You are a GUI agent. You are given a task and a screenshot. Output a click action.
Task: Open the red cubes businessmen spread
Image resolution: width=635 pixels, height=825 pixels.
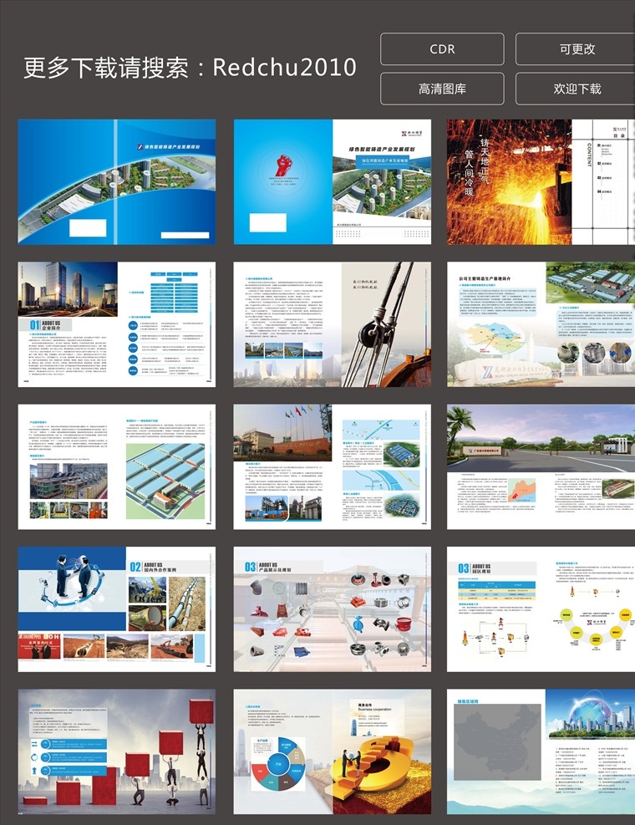point(117,752)
